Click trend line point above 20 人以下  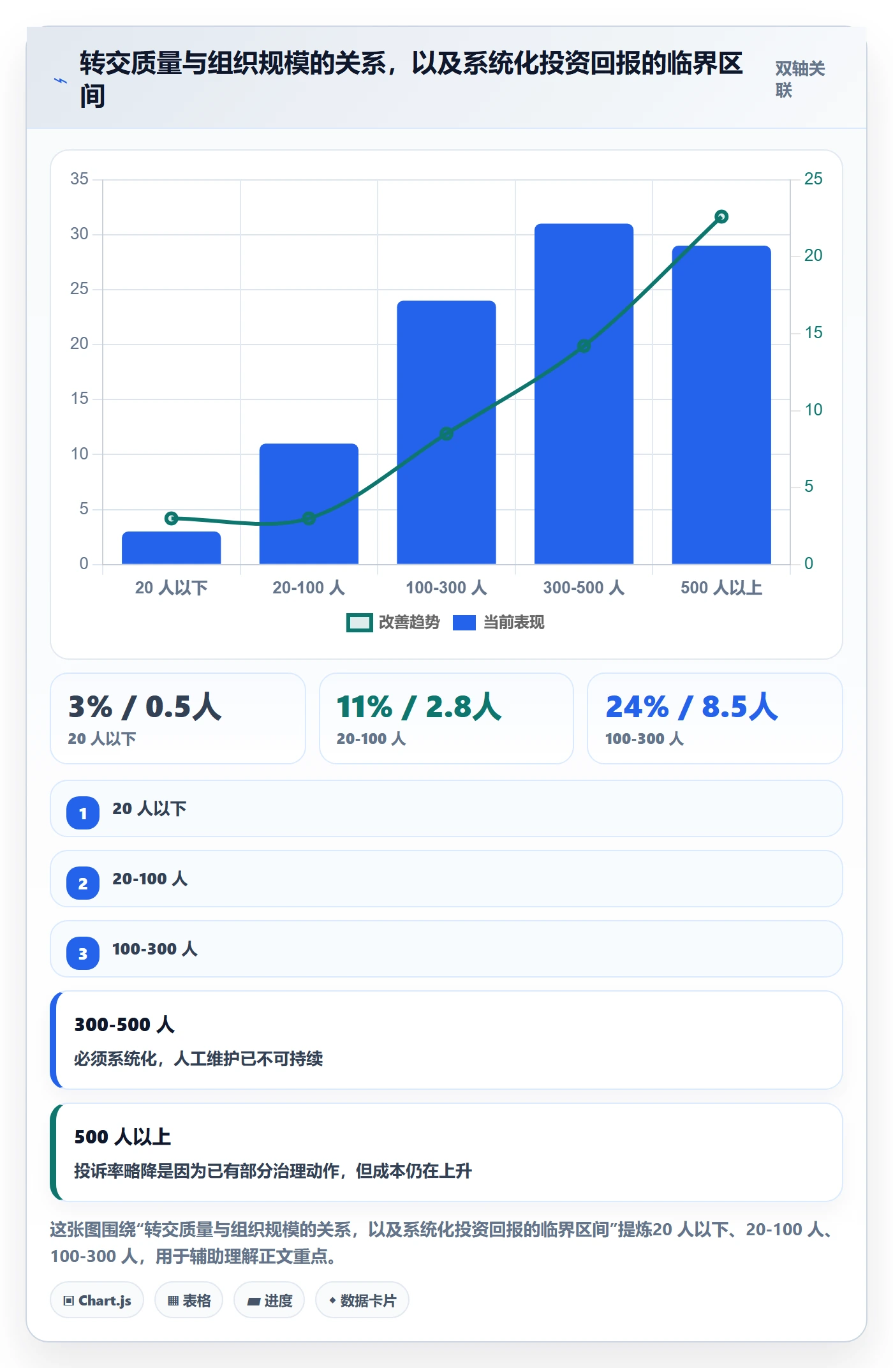point(172,518)
